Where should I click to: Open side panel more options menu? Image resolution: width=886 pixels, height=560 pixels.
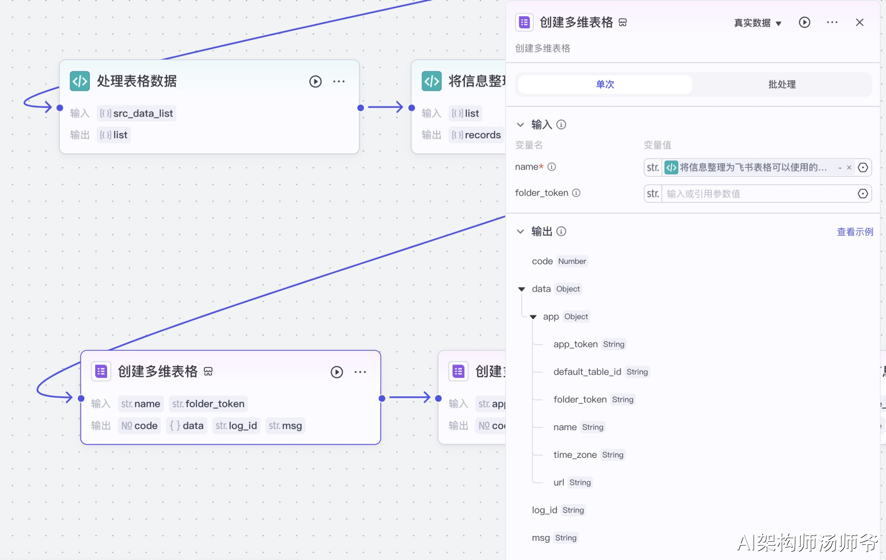(x=832, y=23)
